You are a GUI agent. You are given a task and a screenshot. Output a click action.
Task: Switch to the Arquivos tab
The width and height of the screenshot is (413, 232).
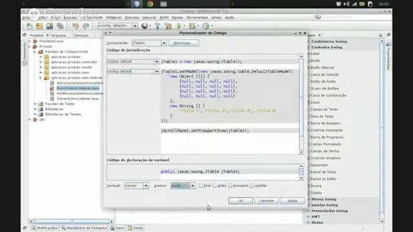pos(59,35)
